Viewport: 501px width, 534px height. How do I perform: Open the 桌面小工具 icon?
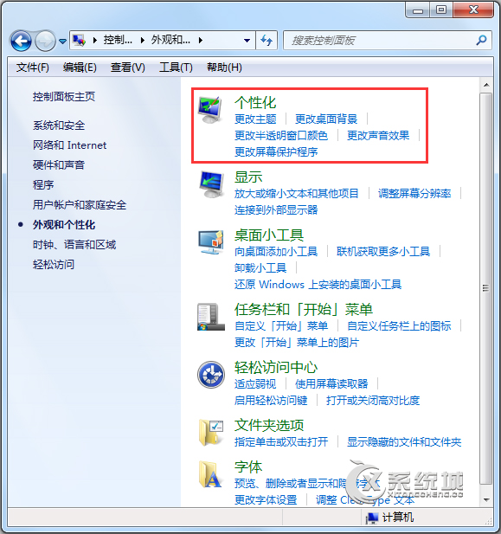tap(211, 242)
